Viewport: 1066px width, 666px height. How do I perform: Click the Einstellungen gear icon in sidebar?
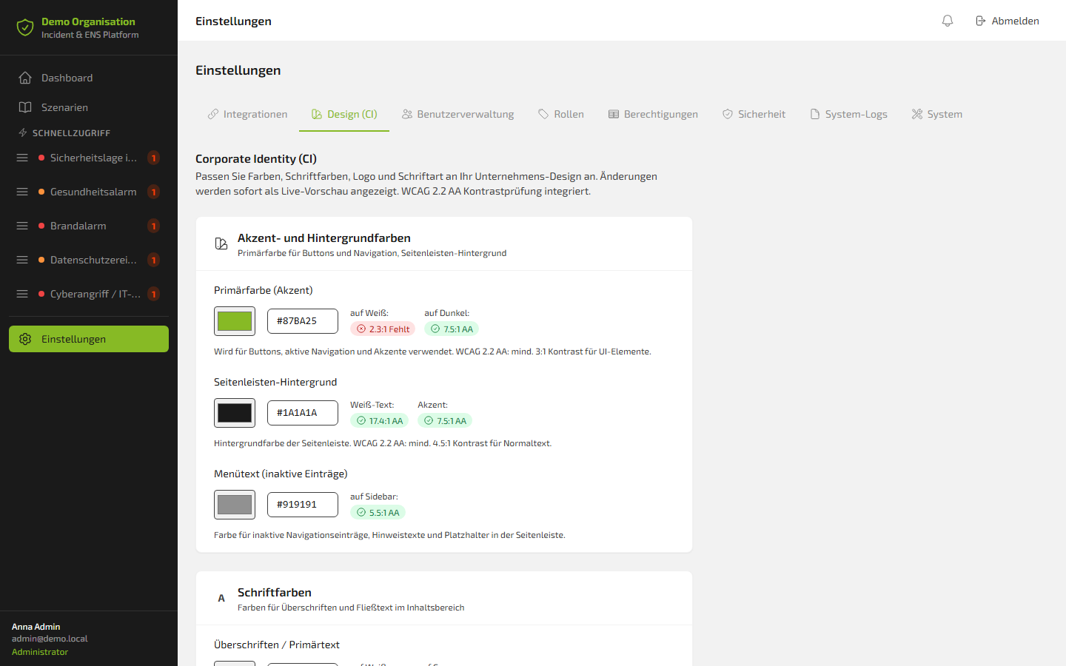[x=25, y=339]
